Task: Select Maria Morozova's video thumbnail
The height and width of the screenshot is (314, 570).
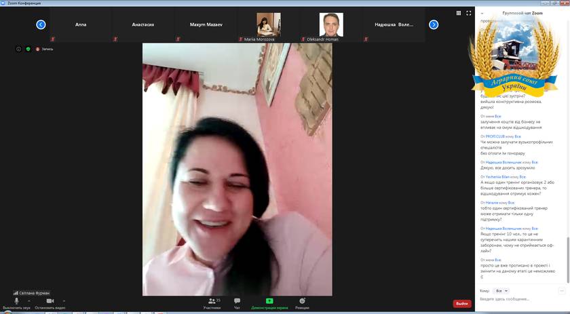Action: click(268, 24)
